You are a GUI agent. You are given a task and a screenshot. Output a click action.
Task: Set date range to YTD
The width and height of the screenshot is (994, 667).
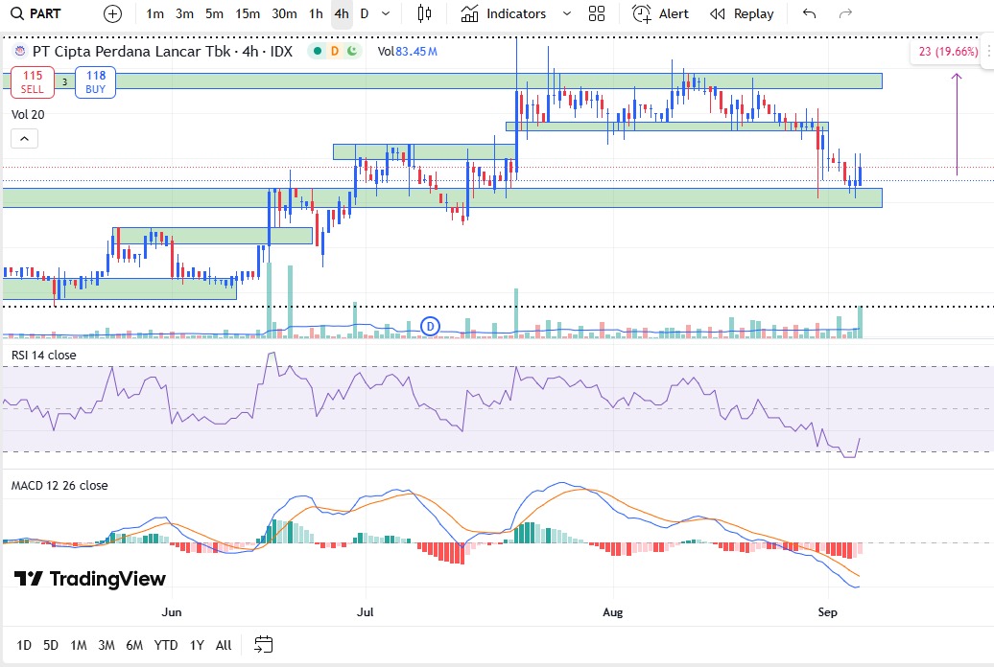pos(166,646)
